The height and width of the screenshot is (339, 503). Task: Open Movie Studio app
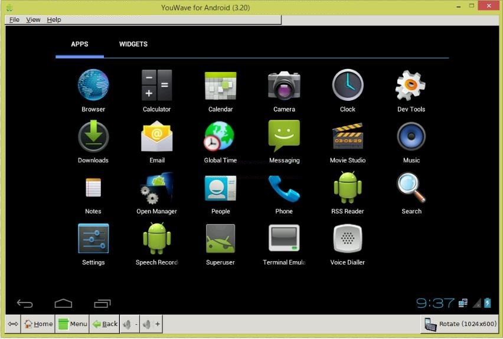pyautogui.click(x=348, y=136)
